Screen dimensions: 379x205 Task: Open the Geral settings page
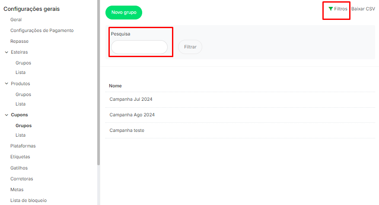point(16,19)
